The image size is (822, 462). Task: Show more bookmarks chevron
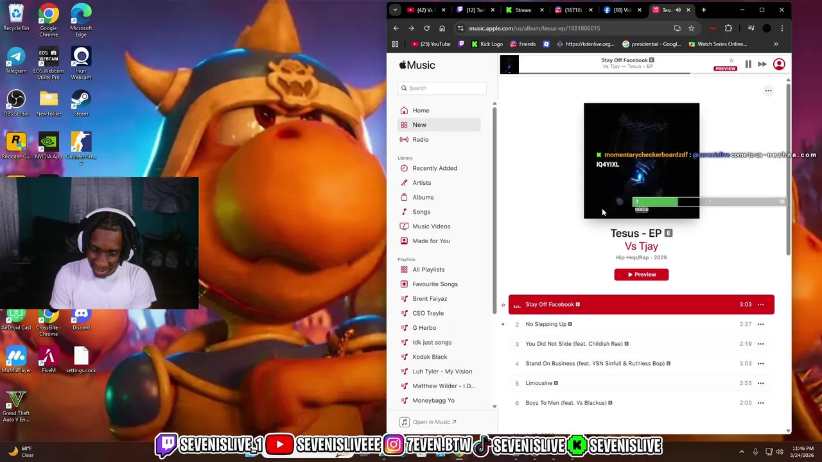(x=776, y=44)
